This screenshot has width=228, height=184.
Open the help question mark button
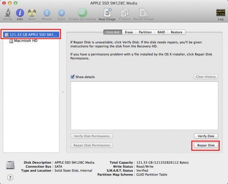pyautogui.click(x=10, y=178)
